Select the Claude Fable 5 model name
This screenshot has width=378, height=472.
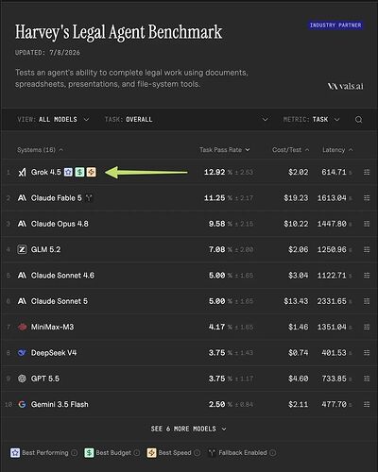coord(57,198)
